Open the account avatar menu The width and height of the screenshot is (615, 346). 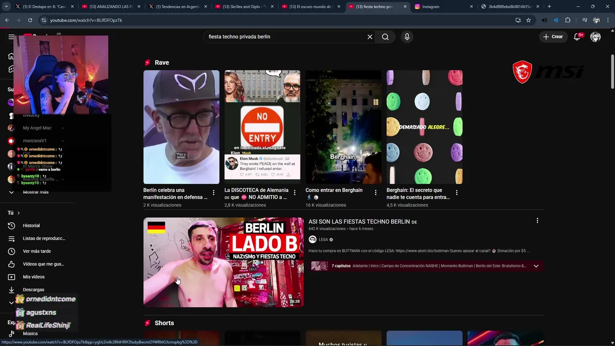[596, 37]
